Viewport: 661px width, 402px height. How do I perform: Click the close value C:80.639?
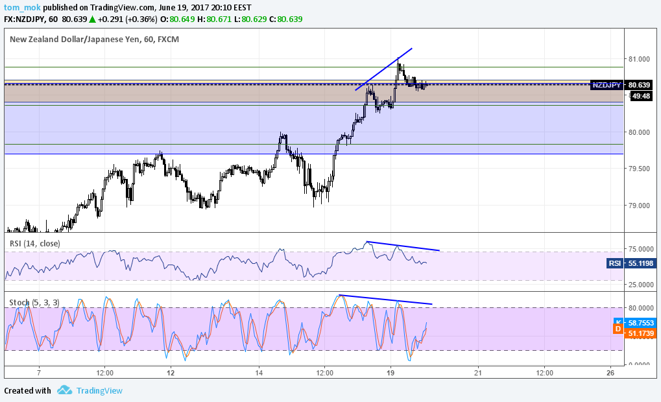[286, 19]
